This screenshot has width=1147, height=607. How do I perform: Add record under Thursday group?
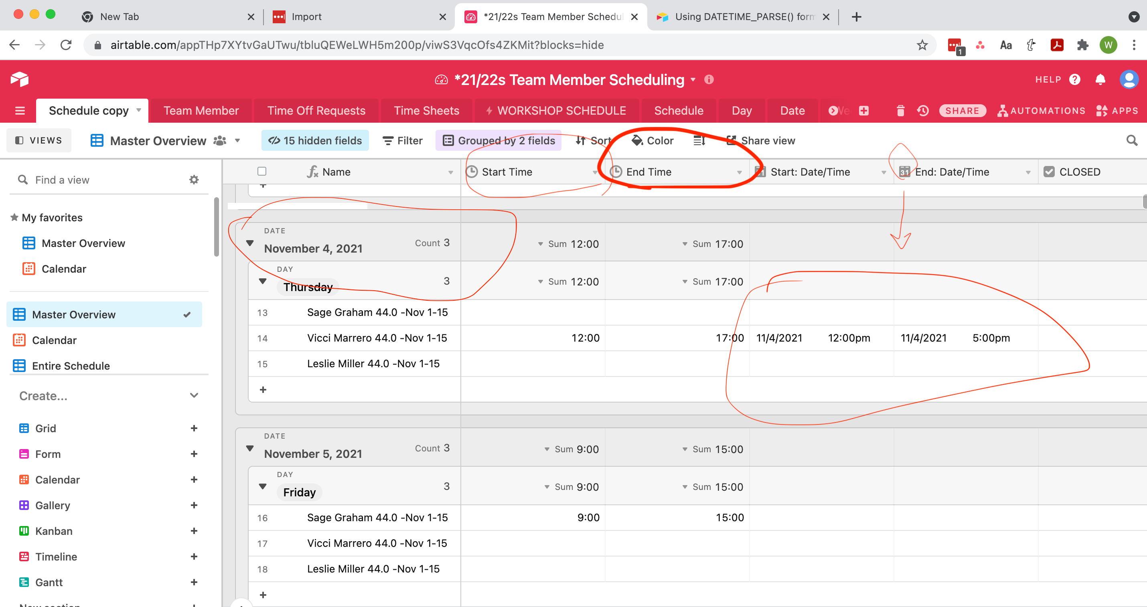(x=263, y=390)
